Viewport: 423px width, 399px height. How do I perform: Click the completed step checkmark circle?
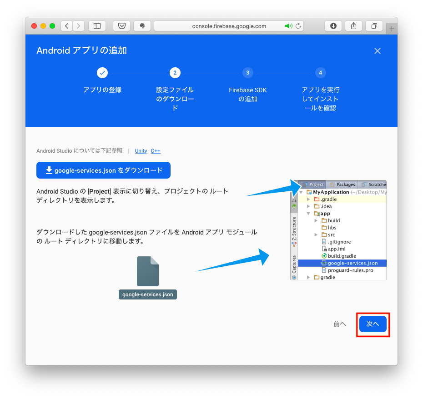102,73
